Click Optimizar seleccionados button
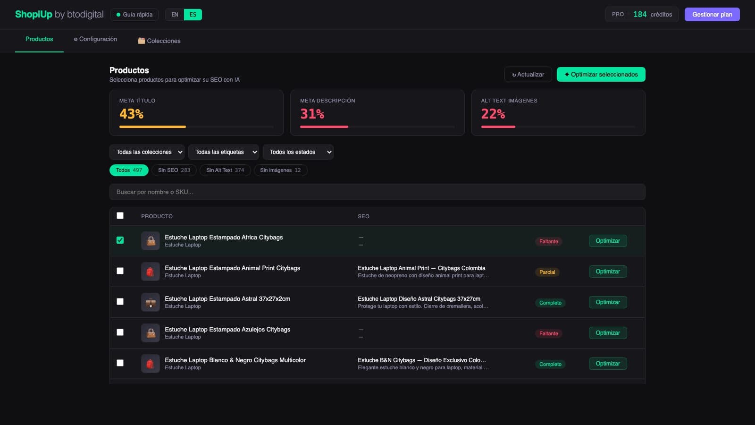755x425 pixels. pyautogui.click(x=601, y=74)
